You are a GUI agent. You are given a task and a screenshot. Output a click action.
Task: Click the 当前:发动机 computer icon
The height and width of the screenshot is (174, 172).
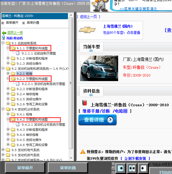[x=3, y=38]
